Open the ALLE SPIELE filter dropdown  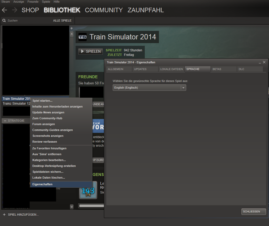[62, 20]
